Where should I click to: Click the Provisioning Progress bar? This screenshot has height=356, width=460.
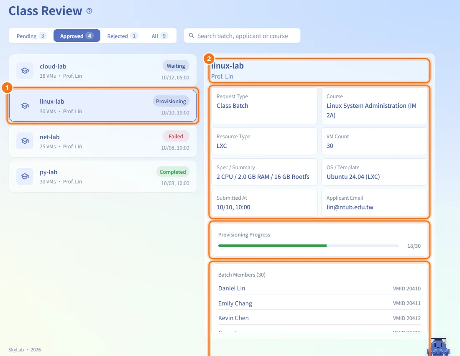[308, 246]
